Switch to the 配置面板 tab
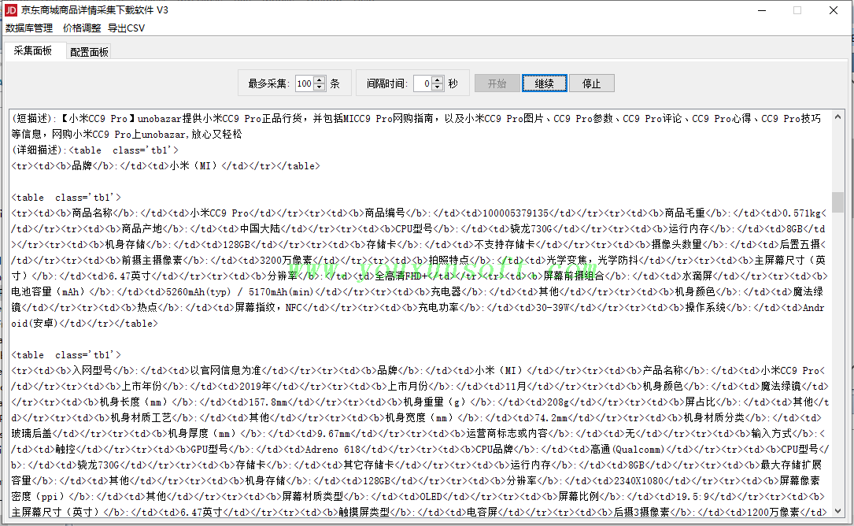The height and width of the screenshot is (526, 854). coord(89,52)
